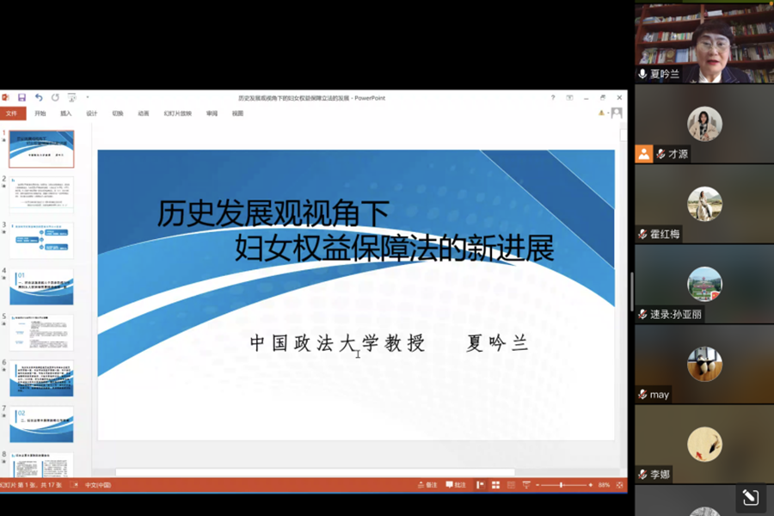Open ribbon display options
Screen dimensions: 774x516
(569, 98)
